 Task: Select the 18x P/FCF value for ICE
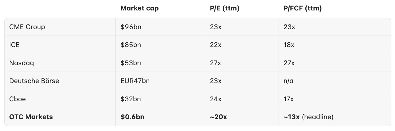289,45
